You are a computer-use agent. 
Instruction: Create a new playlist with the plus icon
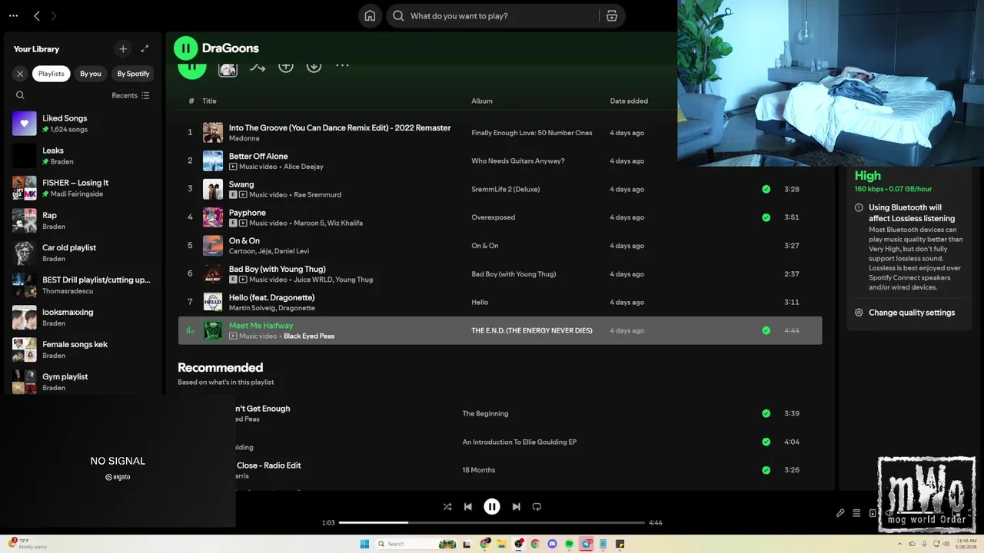coord(123,48)
